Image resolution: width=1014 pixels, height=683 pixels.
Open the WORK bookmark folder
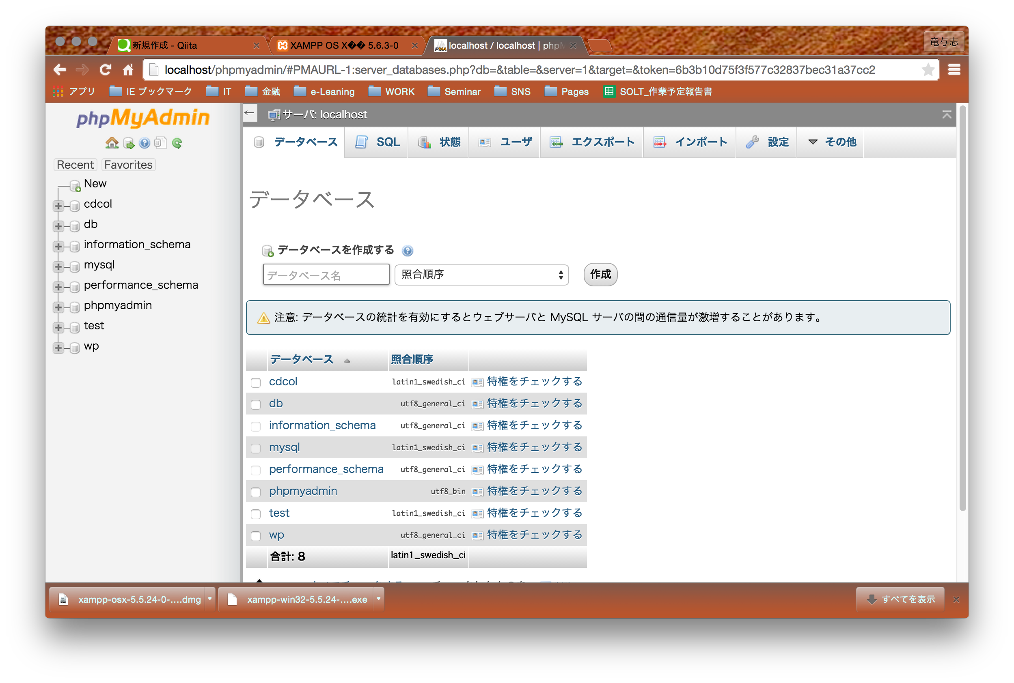coord(391,92)
